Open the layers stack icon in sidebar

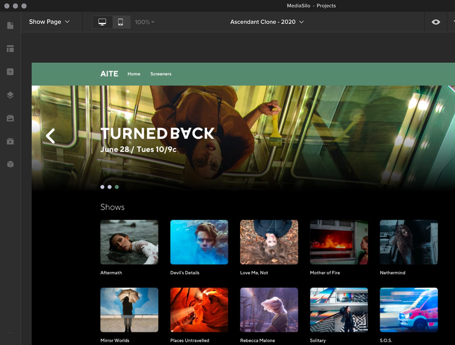pos(10,95)
